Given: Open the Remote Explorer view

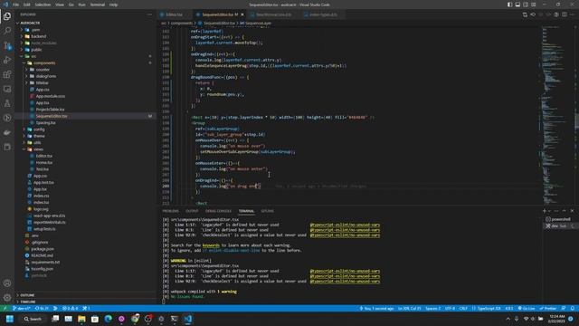Looking at the screenshot, I should click(7, 89).
